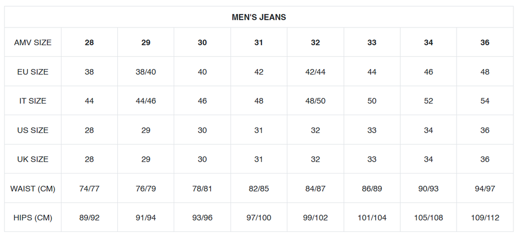
Task: Click the US SIZE row header
Action: point(33,130)
